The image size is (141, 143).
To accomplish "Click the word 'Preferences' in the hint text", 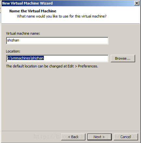I will 88,66.
